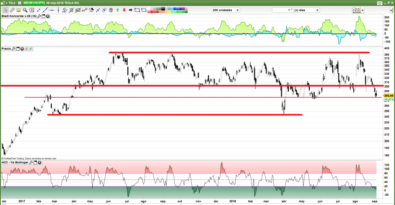Maximize the Precio panel window
395x205 pixels.
coord(18,49)
